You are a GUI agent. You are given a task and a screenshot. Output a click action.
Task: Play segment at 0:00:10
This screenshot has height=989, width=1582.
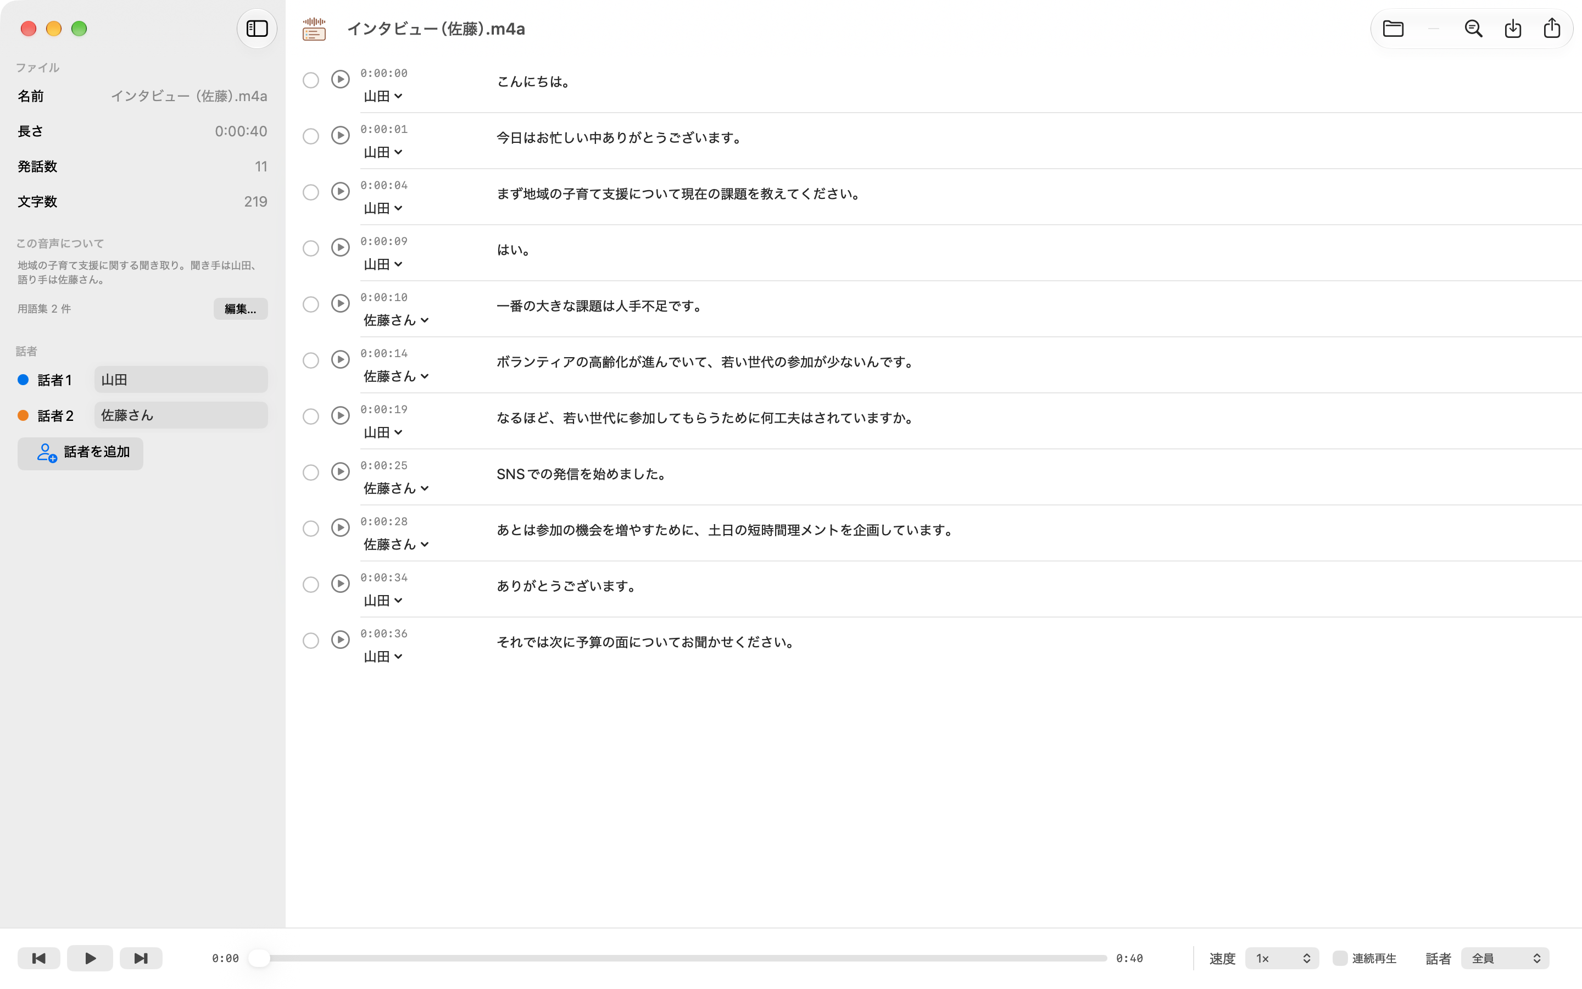click(340, 303)
